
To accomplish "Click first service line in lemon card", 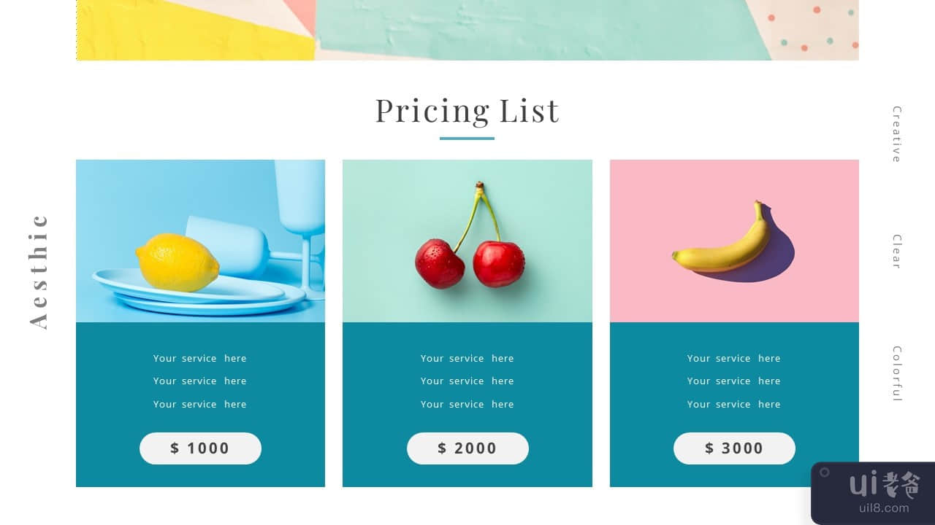I will point(200,358).
